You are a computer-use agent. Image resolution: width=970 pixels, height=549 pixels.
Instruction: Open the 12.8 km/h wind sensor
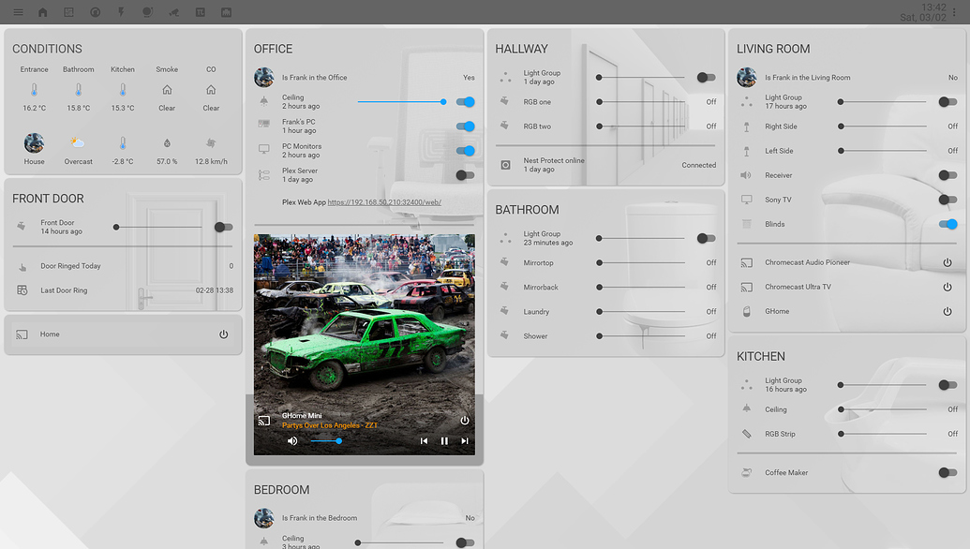(211, 142)
